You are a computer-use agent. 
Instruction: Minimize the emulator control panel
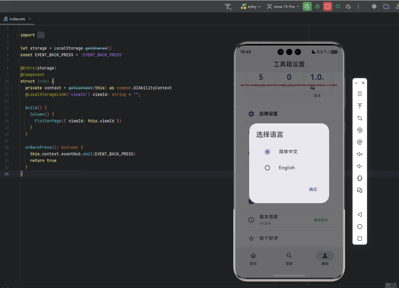click(x=356, y=83)
